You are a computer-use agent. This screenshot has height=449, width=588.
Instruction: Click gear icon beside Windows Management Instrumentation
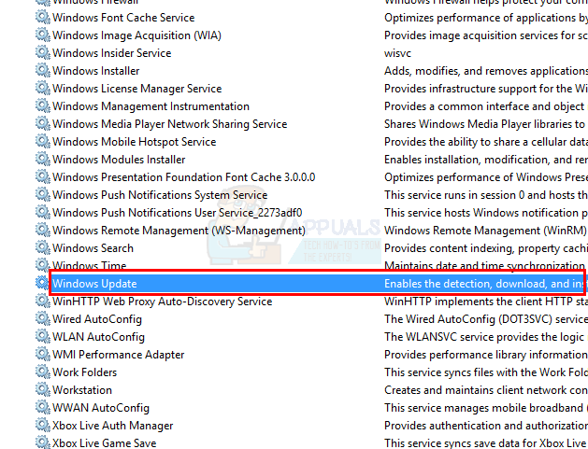coord(43,106)
